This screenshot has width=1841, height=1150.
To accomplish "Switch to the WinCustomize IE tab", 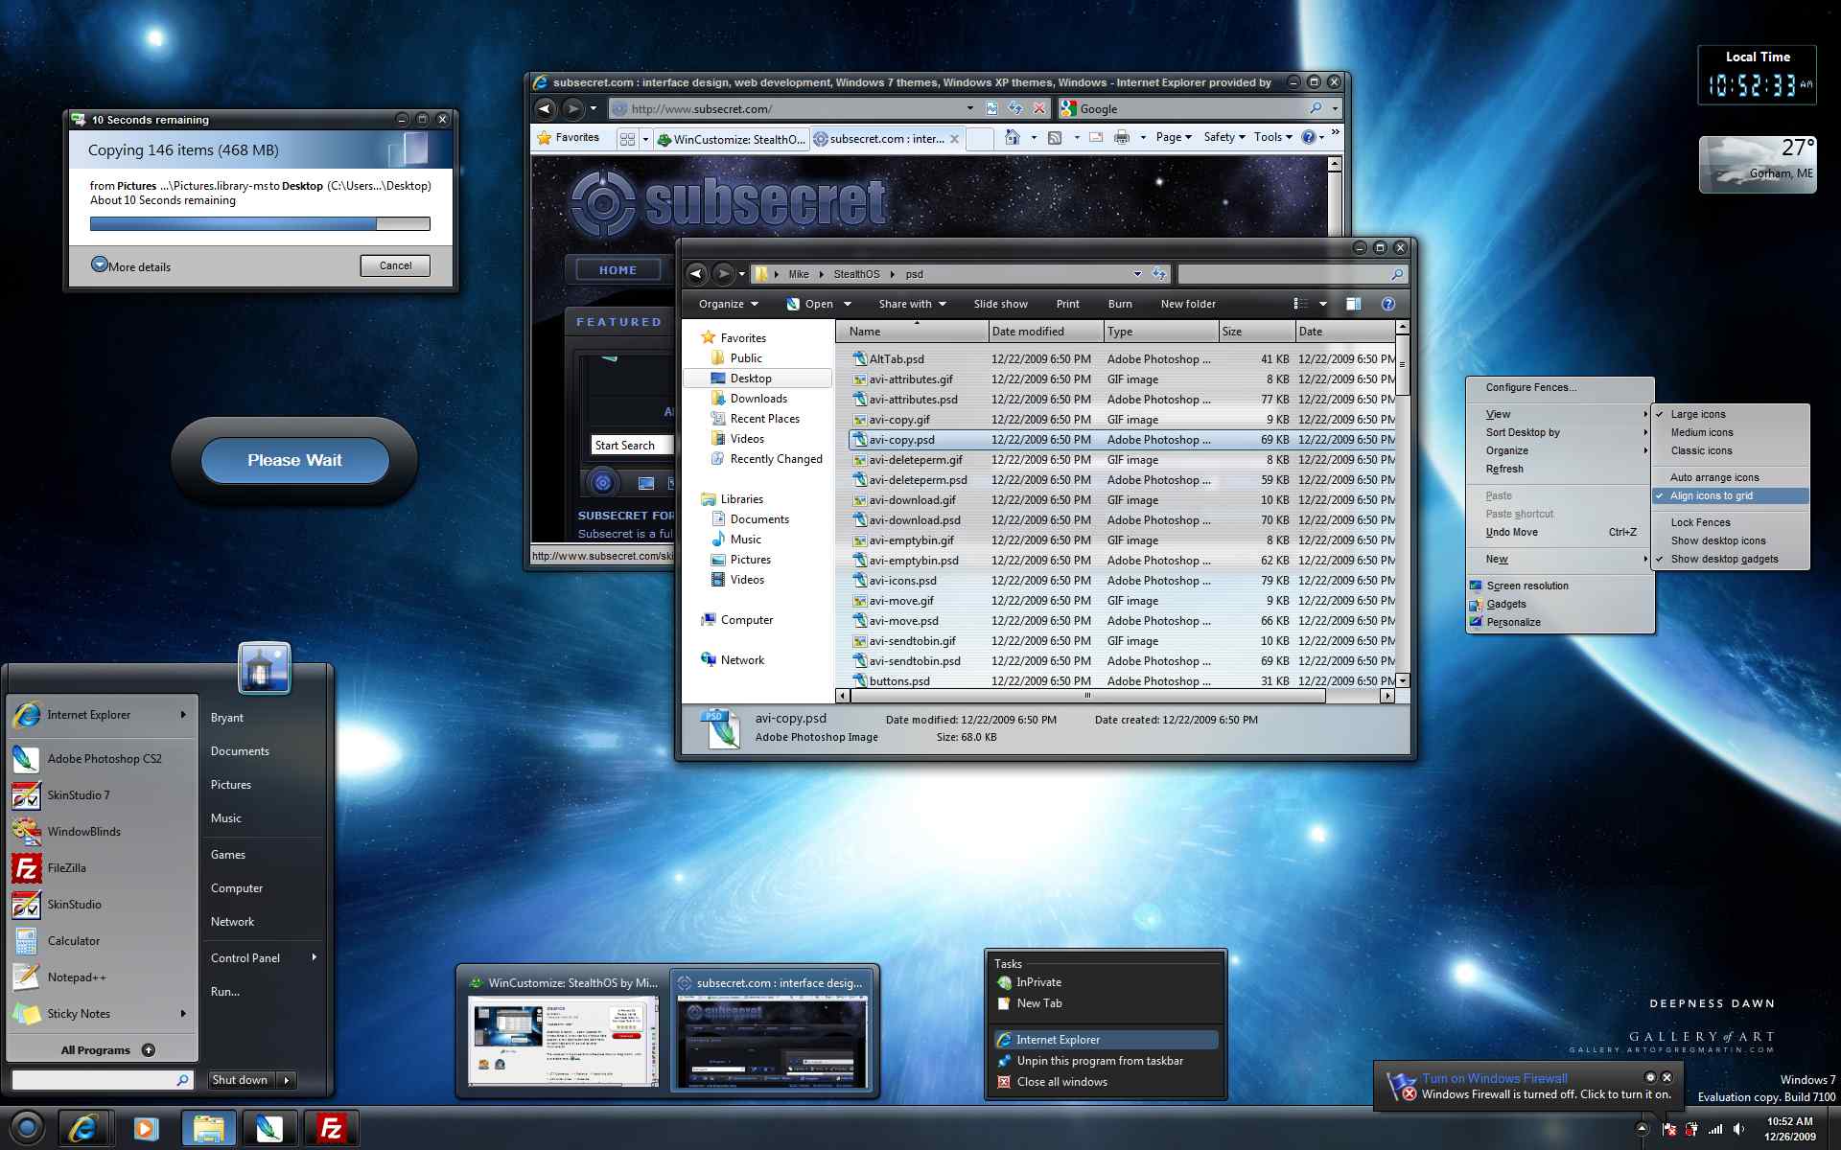I will 733,139.
